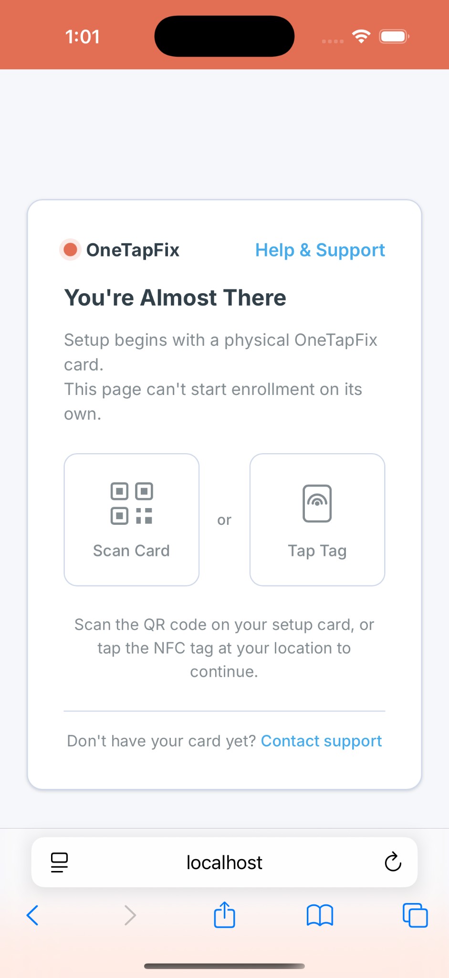Select the Tap Tag label
This screenshot has width=449, height=978.
(x=317, y=550)
